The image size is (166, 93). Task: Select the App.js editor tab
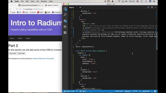tap(75, 7)
